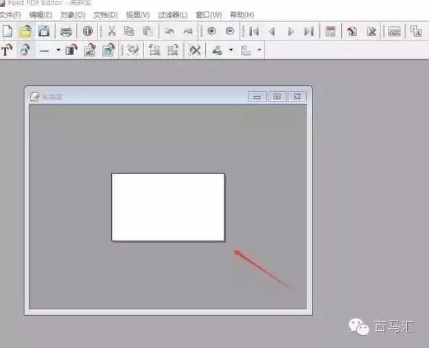Select the straight line drawing tool
Image resolution: width=429 pixels, height=348 pixels.
click(44, 51)
